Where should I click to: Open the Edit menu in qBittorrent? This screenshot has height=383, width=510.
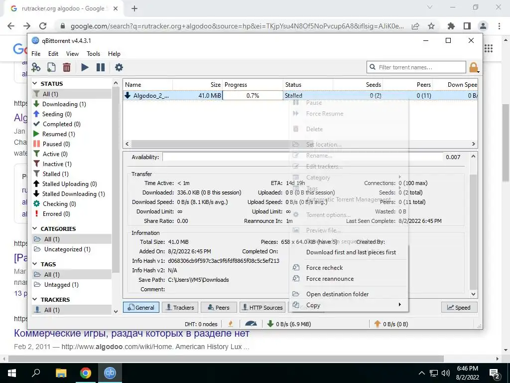point(53,54)
